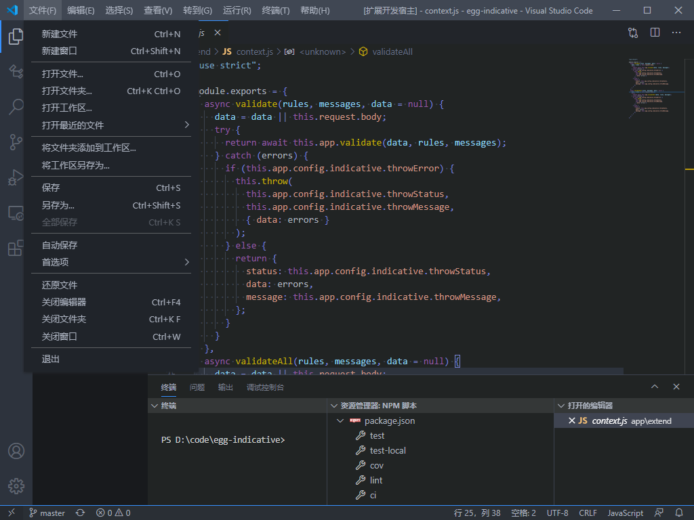The image size is (694, 520).
Task: Switch to the 问题 panel tab
Action: point(197,387)
